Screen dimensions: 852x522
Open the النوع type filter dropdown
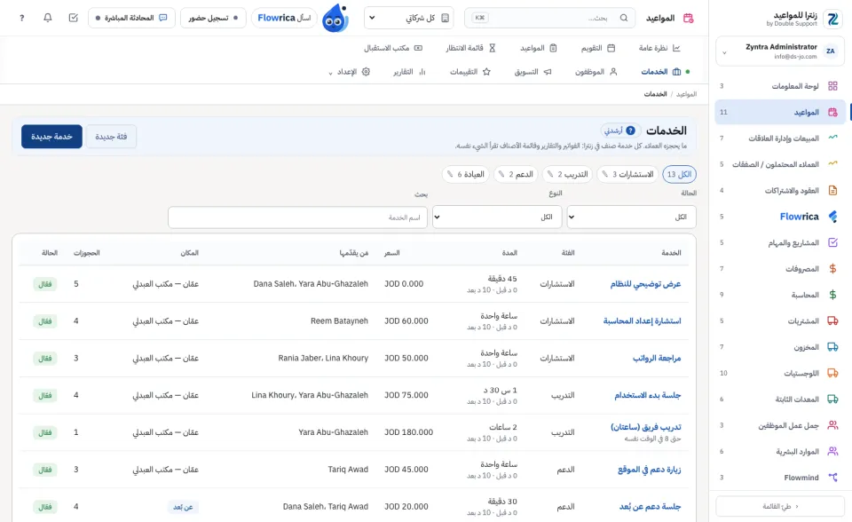tap(497, 217)
